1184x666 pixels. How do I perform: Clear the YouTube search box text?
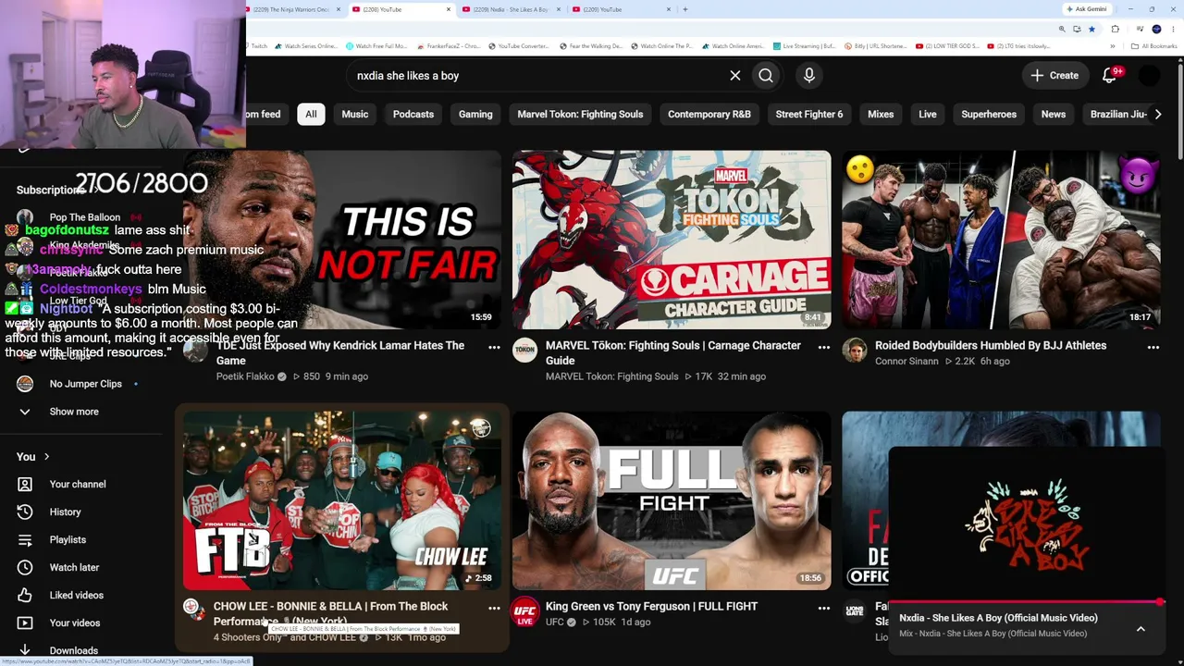(735, 76)
